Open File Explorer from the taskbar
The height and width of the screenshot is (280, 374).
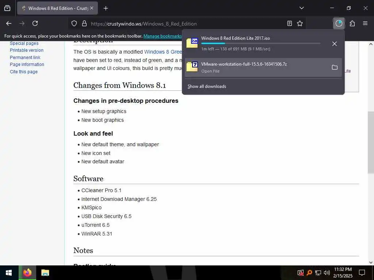click(45, 273)
